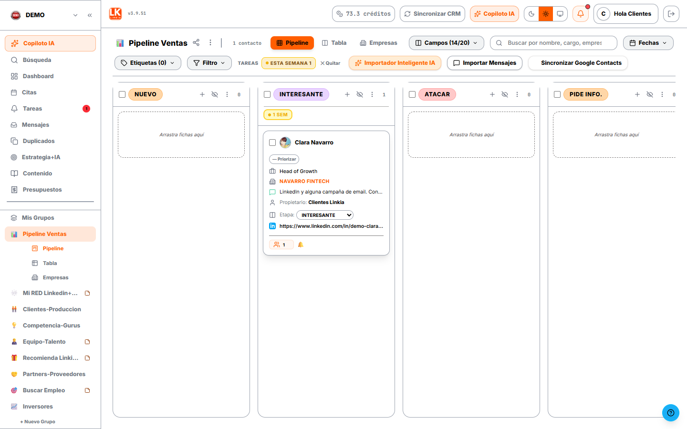Open the ATACAR column options menu
This screenshot has width=687, height=429.
click(x=517, y=94)
